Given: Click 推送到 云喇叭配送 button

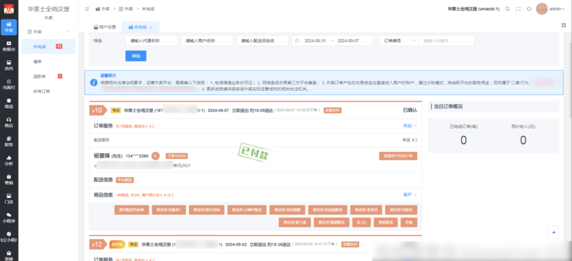Looking at the screenshot, I should [x=246, y=210].
